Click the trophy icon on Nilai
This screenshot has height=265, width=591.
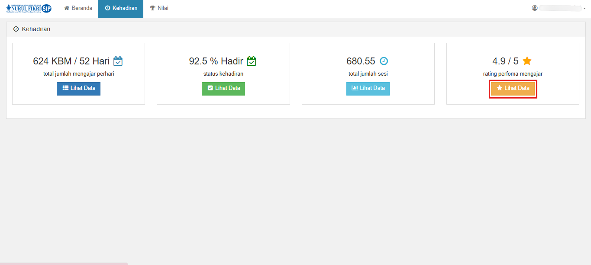[152, 8]
